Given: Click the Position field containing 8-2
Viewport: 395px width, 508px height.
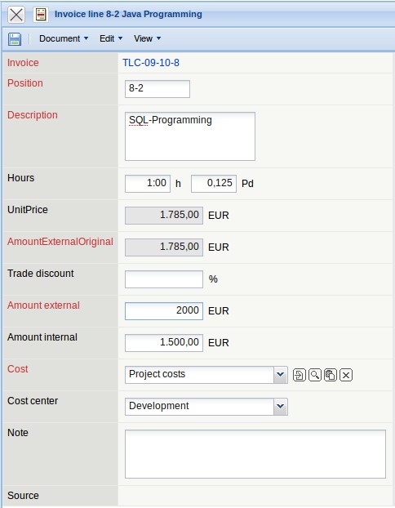Looking at the screenshot, I should [x=158, y=89].
